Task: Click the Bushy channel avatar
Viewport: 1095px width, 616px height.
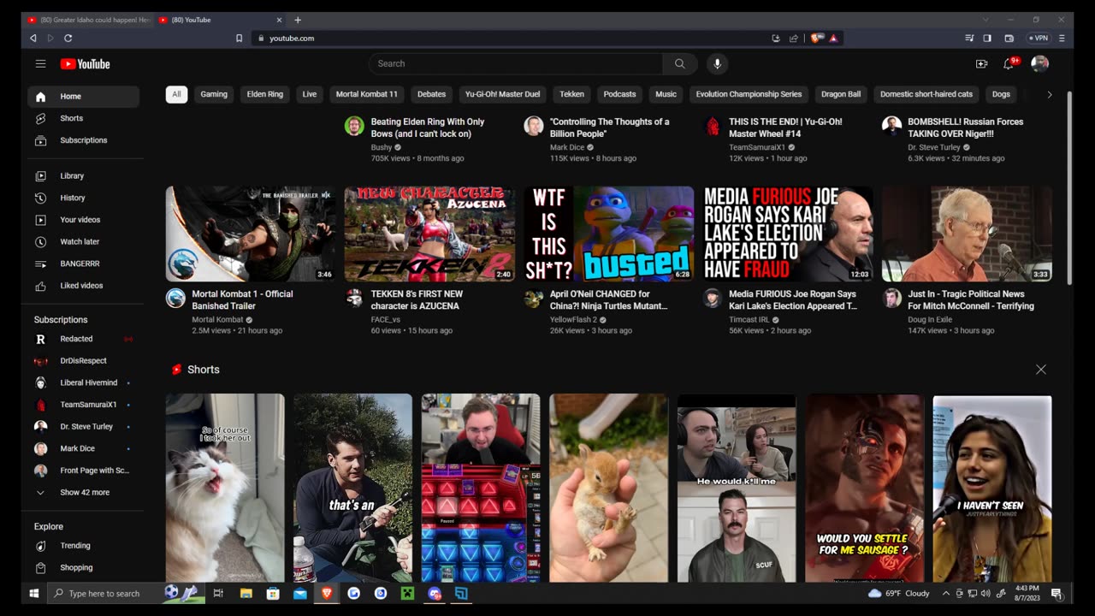Action: coord(354,126)
